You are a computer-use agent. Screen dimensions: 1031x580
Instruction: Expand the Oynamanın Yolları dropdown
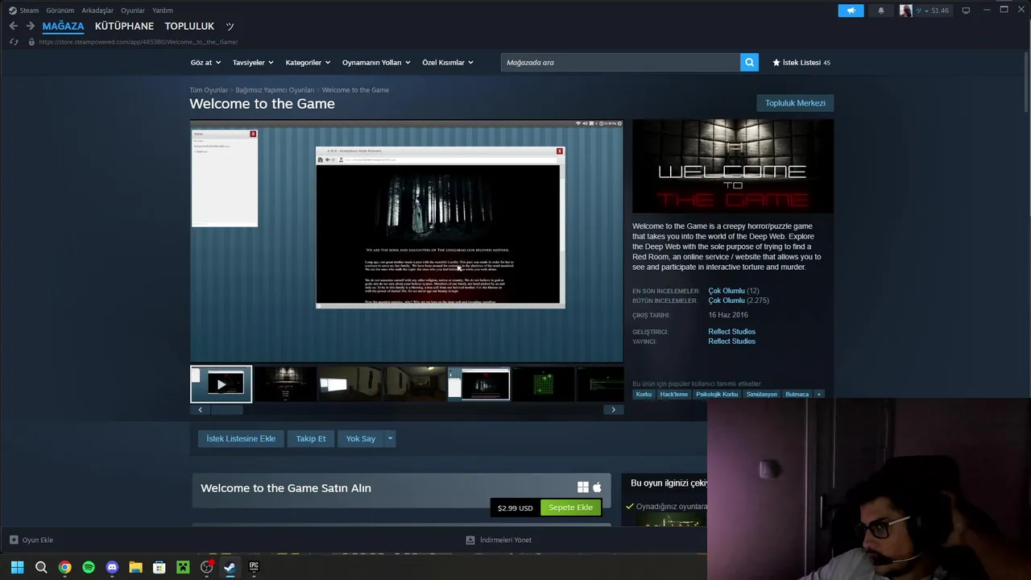376,62
